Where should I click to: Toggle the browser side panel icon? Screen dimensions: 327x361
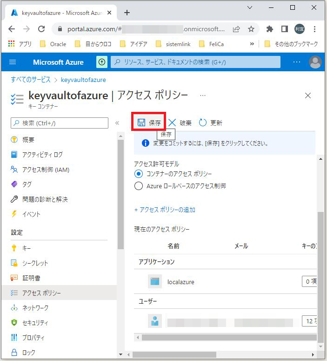tap(285, 29)
